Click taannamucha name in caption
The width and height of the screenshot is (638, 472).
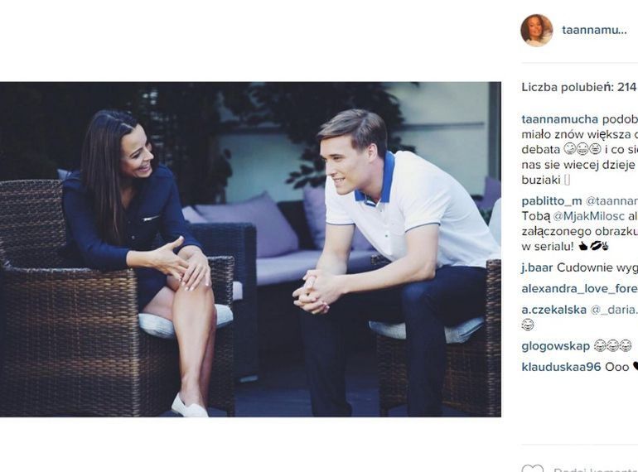[x=560, y=119]
